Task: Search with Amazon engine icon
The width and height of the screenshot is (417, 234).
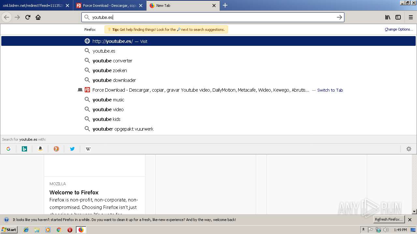Action: (x=40, y=149)
